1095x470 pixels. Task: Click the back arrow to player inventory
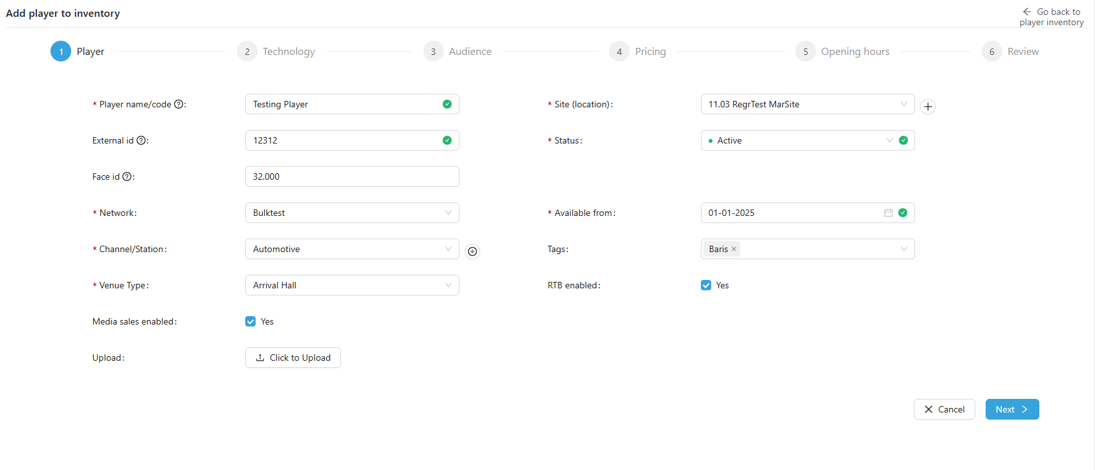pyautogui.click(x=1026, y=12)
